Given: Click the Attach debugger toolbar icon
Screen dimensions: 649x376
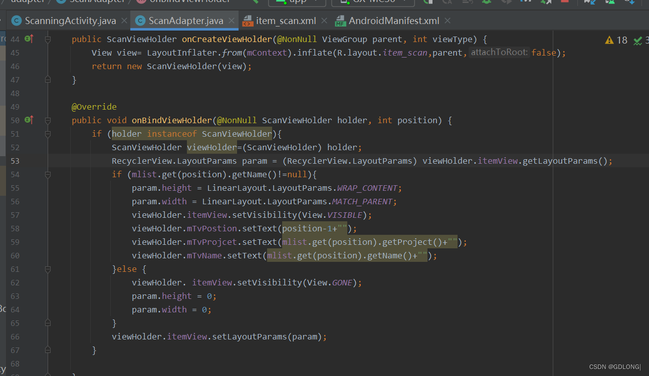Looking at the screenshot, I should (x=546, y=3).
